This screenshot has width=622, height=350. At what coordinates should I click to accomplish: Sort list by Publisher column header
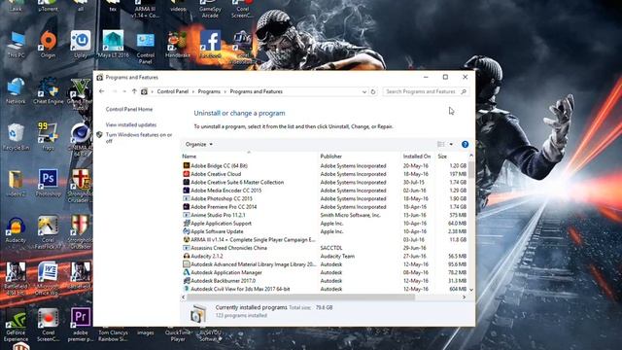[x=331, y=157]
